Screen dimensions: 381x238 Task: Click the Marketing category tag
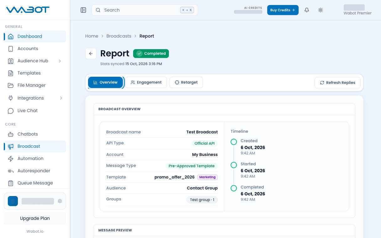(x=207, y=177)
